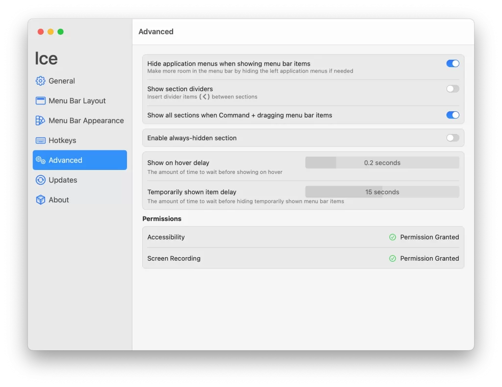Click the About cube icon

pos(40,200)
